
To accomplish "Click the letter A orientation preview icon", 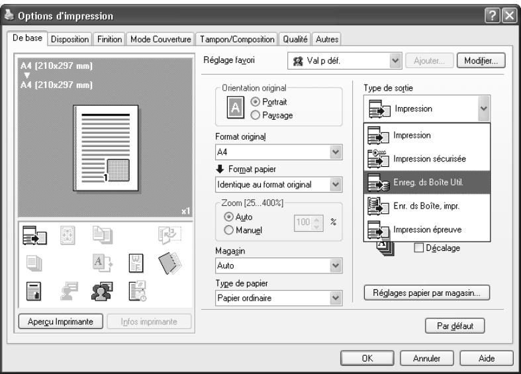I will (235, 107).
